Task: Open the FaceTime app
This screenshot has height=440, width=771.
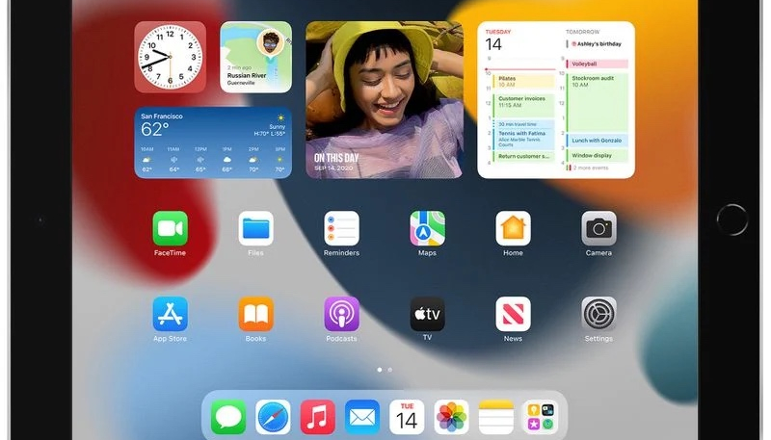Action: (170, 229)
